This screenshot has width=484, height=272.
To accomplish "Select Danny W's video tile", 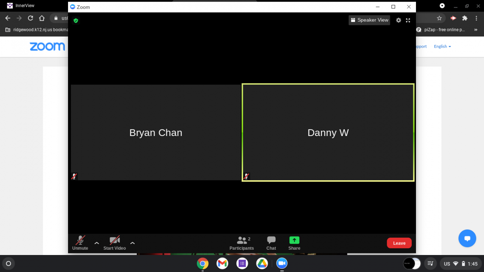I will point(328,132).
